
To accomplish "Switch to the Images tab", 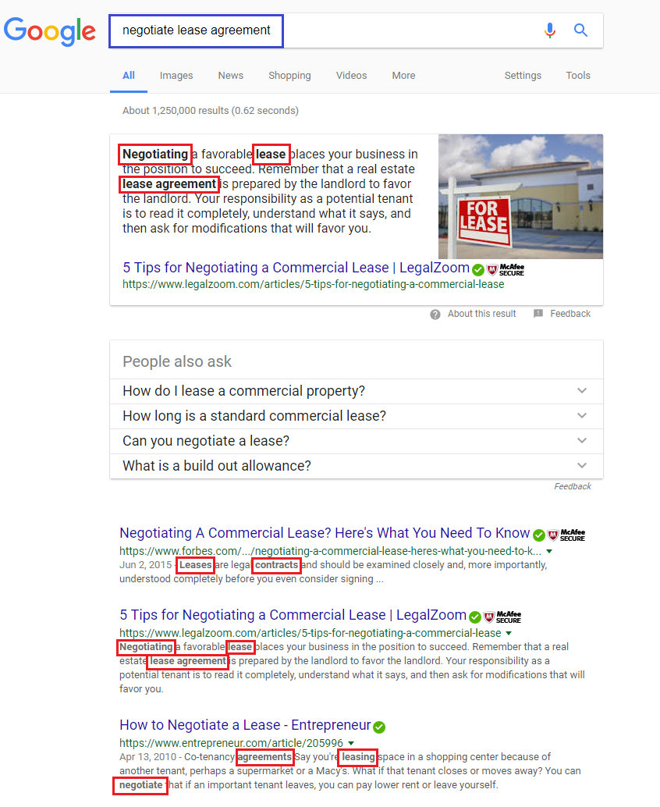I will coord(176,76).
